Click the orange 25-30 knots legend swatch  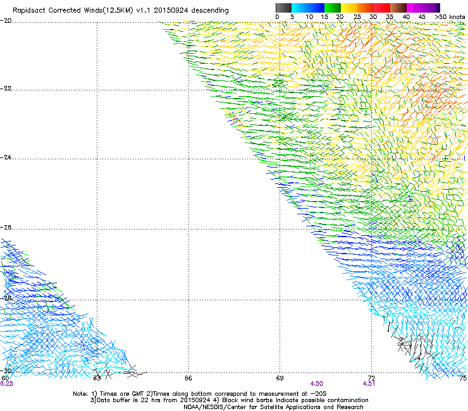[366, 8]
